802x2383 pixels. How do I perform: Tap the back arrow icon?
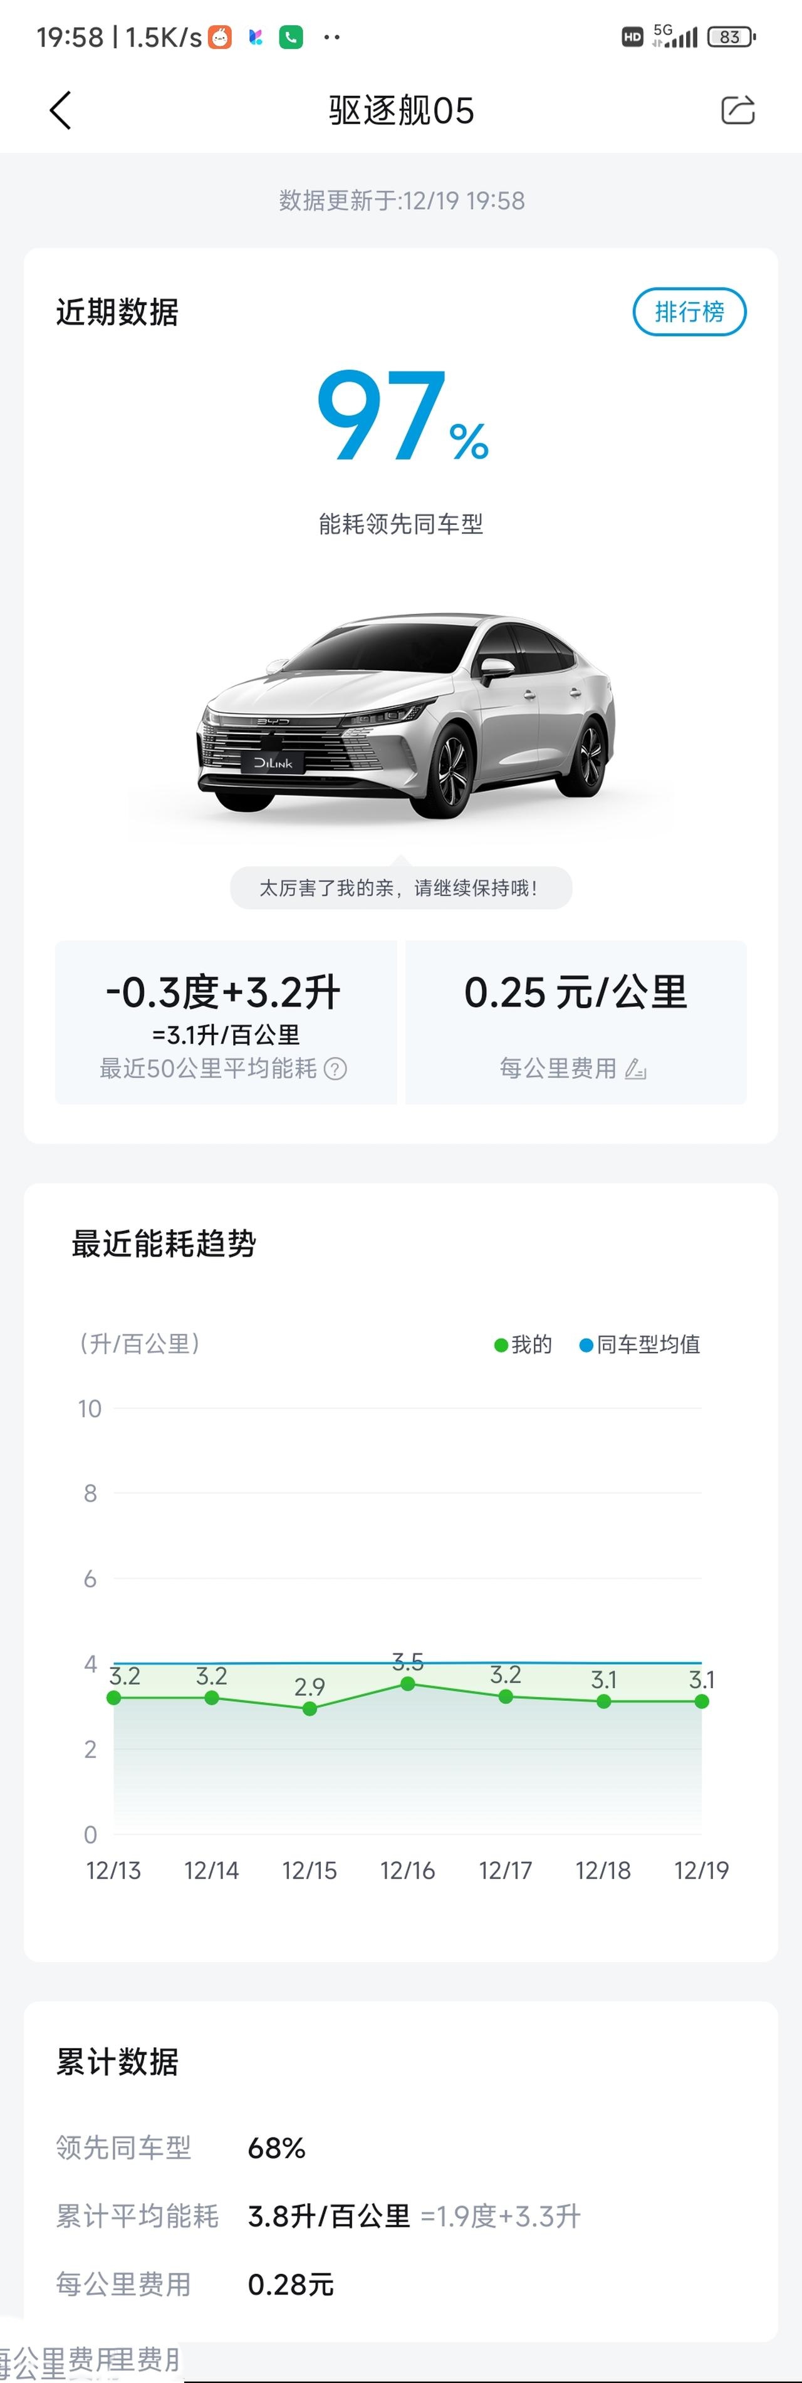click(60, 110)
